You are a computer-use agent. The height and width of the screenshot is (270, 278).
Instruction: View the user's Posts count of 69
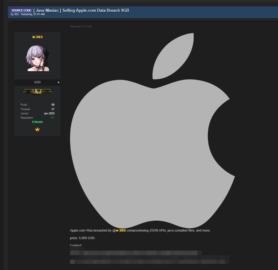53,105
